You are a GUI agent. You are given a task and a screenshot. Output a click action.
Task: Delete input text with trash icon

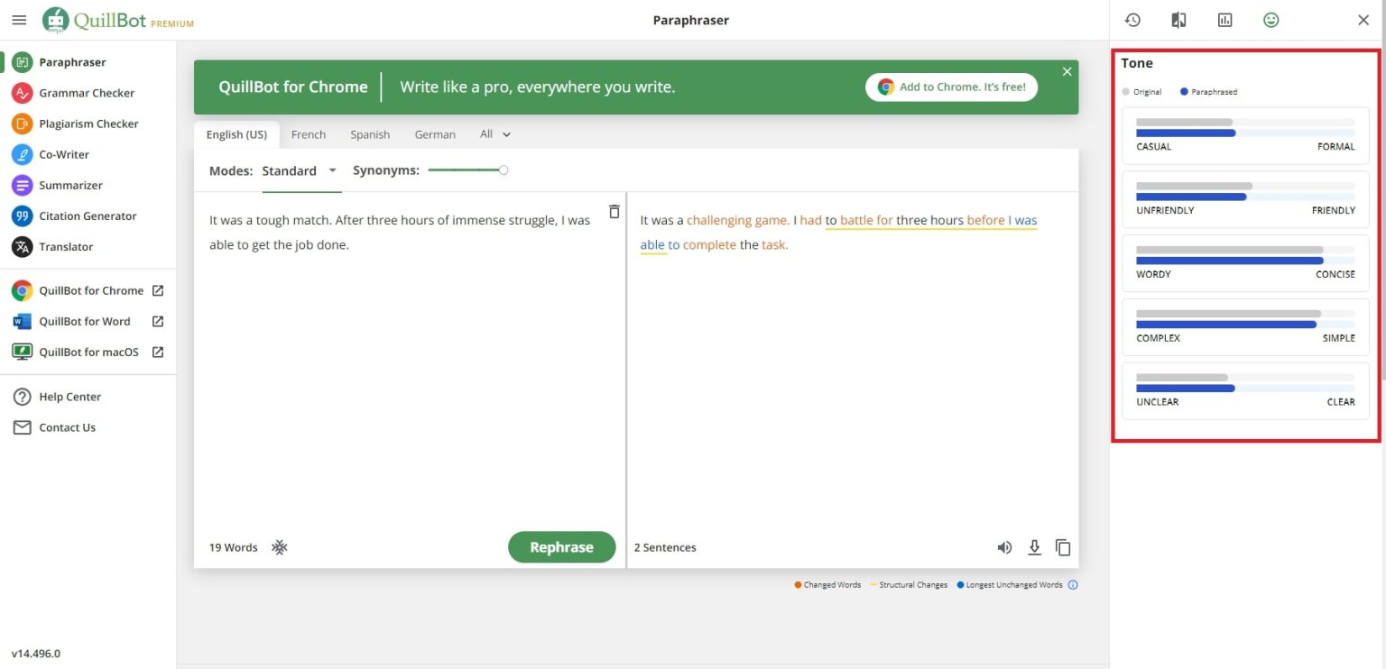point(614,212)
